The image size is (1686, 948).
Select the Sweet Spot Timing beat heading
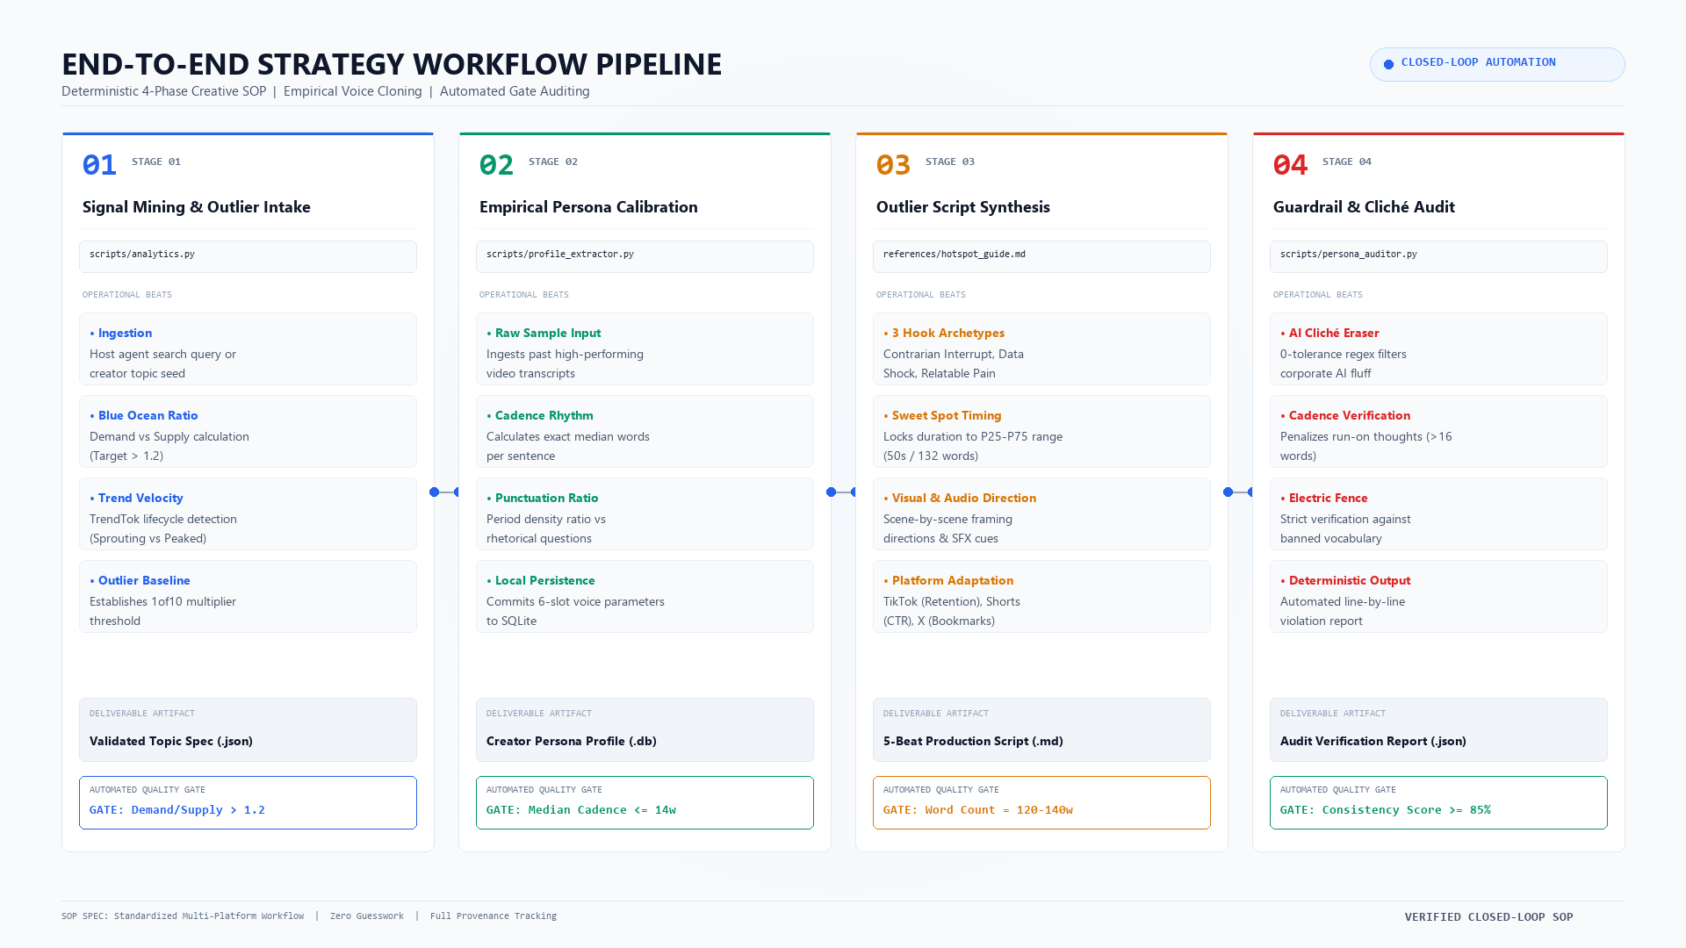(942, 415)
